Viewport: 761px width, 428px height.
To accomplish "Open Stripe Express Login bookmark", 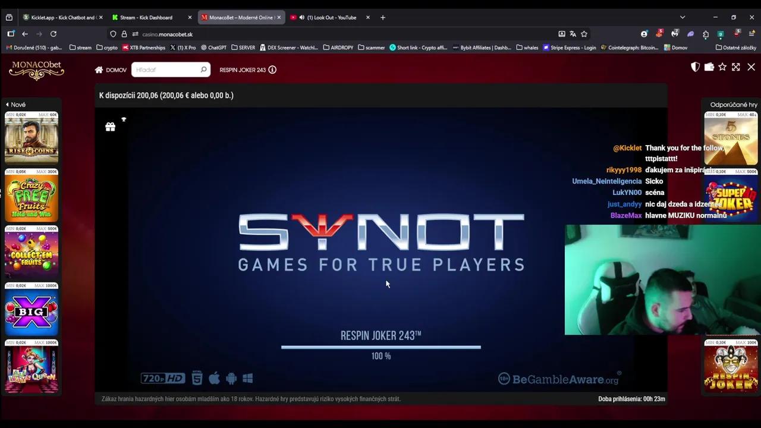I will tap(570, 48).
